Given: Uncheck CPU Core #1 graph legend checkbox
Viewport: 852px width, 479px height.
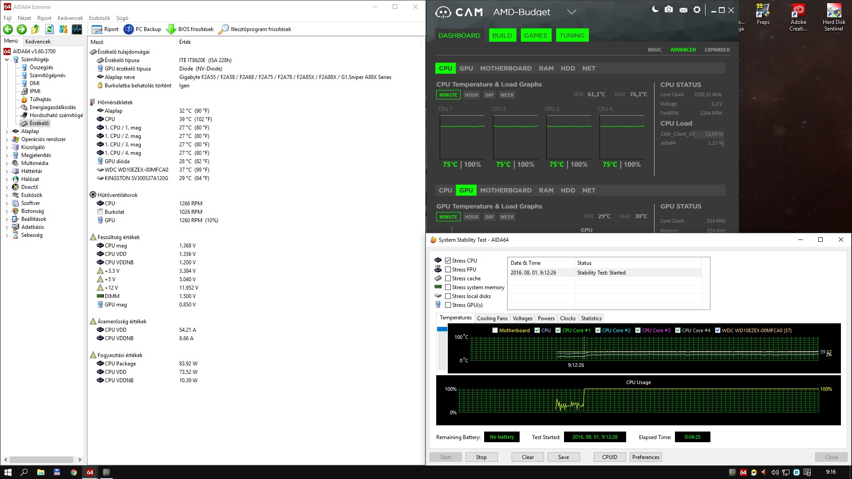Looking at the screenshot, I should [x=558, y=330].
